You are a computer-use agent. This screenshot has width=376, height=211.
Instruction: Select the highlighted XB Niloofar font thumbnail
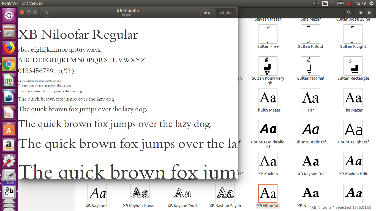pos(268,193)
